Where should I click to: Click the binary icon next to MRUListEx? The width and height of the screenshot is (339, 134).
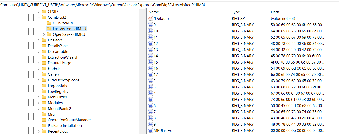151,131
